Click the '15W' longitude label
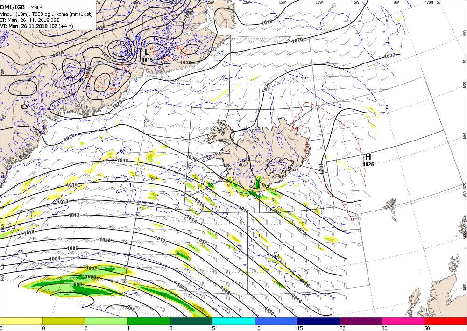 pyautogui.click(x=283, y=2)
